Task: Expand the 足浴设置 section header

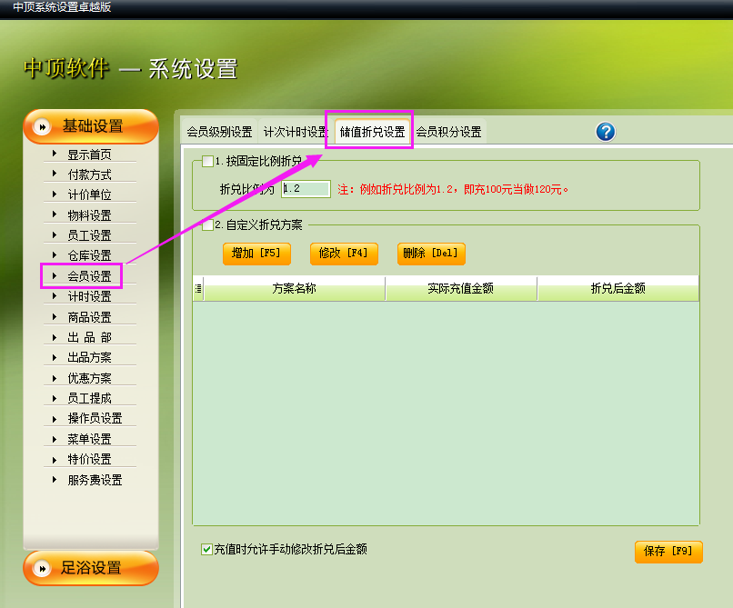Action: [91, 568]
